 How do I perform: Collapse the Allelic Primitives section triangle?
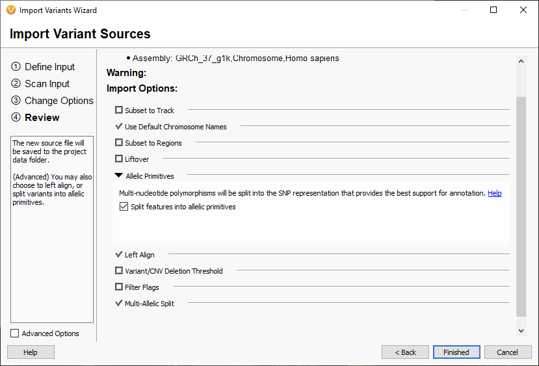tap(118, 176)
